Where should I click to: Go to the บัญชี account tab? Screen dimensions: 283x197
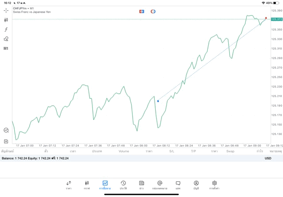click(196, 185)
